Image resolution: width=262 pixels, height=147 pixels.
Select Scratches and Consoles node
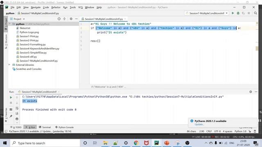pyautogui.click(x=29, y=69)
